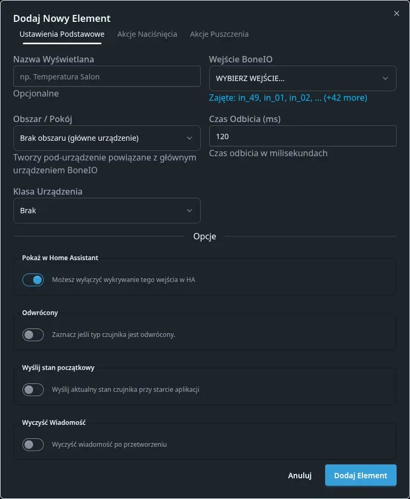Click chevron arrow in Wejście BoneIO dropdown

(385, 79)
